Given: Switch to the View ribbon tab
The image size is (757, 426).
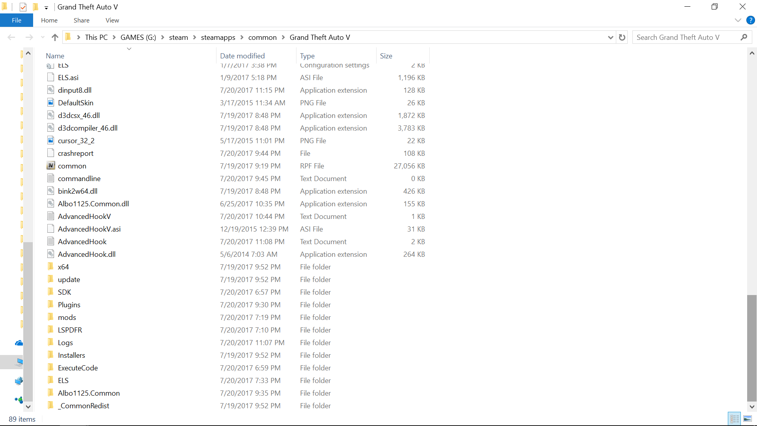Looking at the screenshot, I should point(112,20).
